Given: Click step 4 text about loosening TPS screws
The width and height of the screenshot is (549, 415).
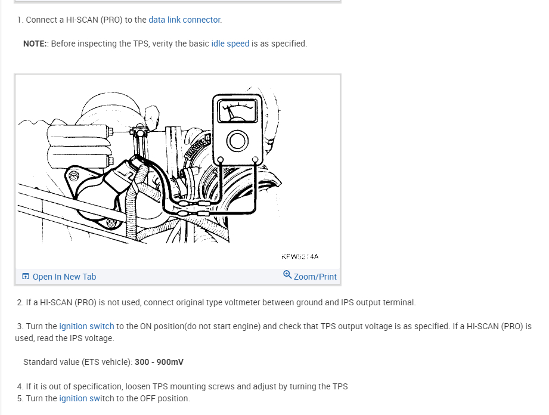Looking at the screenshot, I should pos(182,386).
